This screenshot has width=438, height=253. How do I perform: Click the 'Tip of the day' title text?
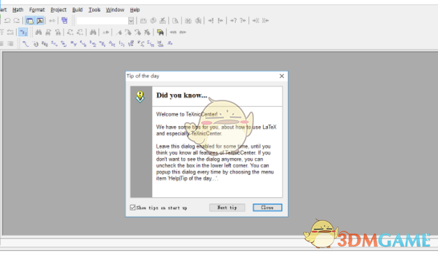[143, 76]
